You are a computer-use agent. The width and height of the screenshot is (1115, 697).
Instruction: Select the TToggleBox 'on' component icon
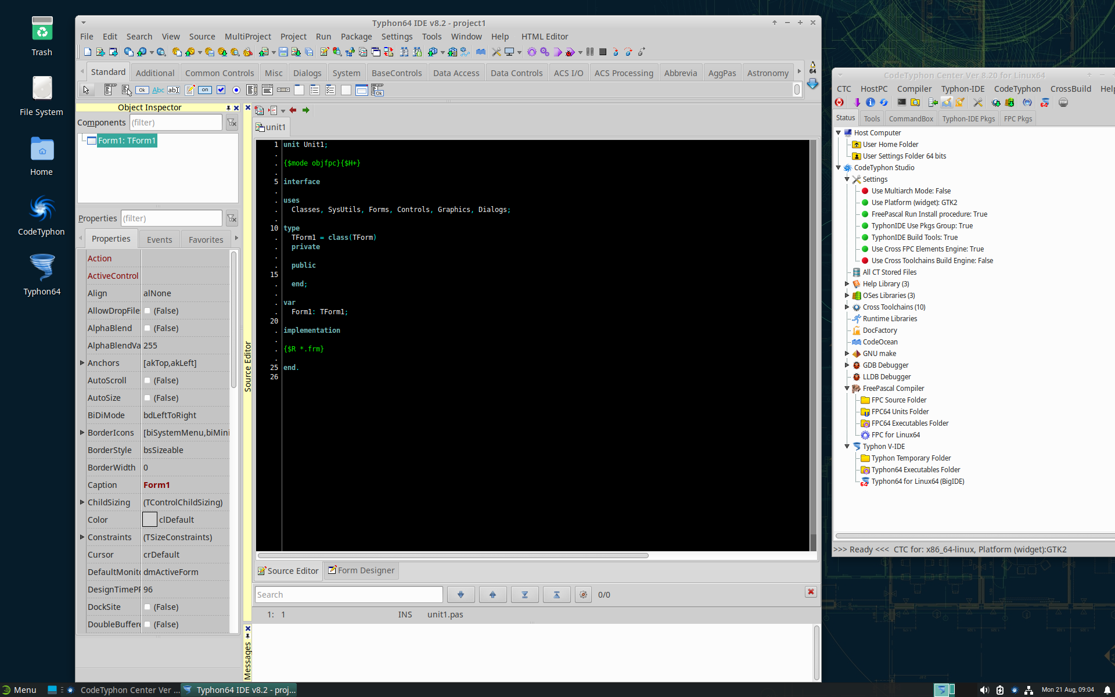[x=205, y=90]
